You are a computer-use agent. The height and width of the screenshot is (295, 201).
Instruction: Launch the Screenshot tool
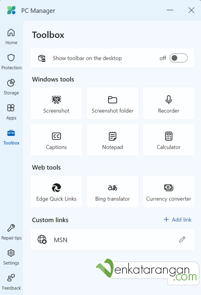coord(56,103)
